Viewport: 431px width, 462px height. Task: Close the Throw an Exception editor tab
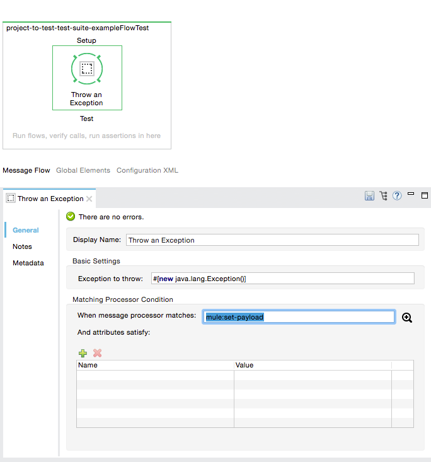tap(89, 199)
